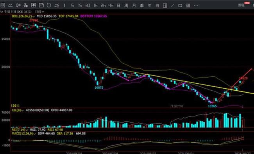Switch to the 4h period
This screenshot has width=254, height=154.
tap(111, 5)
